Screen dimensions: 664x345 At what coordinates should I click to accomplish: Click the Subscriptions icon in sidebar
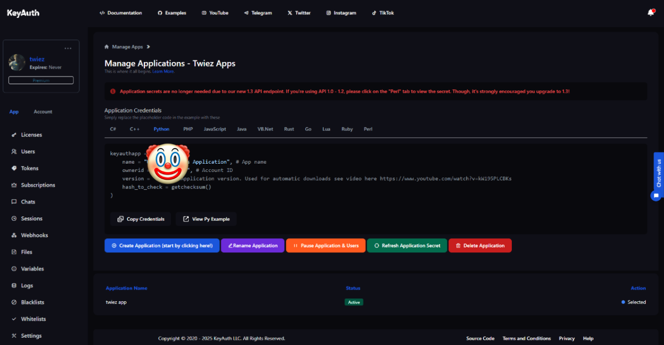pyautogui.click(x=14, y=185)
